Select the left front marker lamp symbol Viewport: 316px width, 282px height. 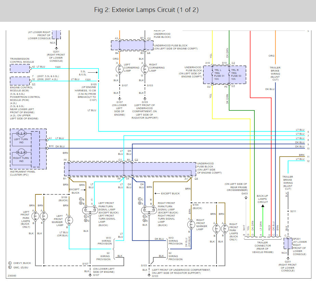[69, 220]
